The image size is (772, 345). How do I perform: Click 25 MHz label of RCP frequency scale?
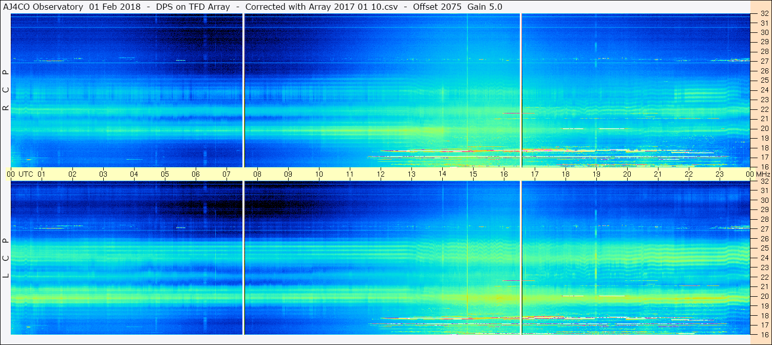[x=764, y=80]
